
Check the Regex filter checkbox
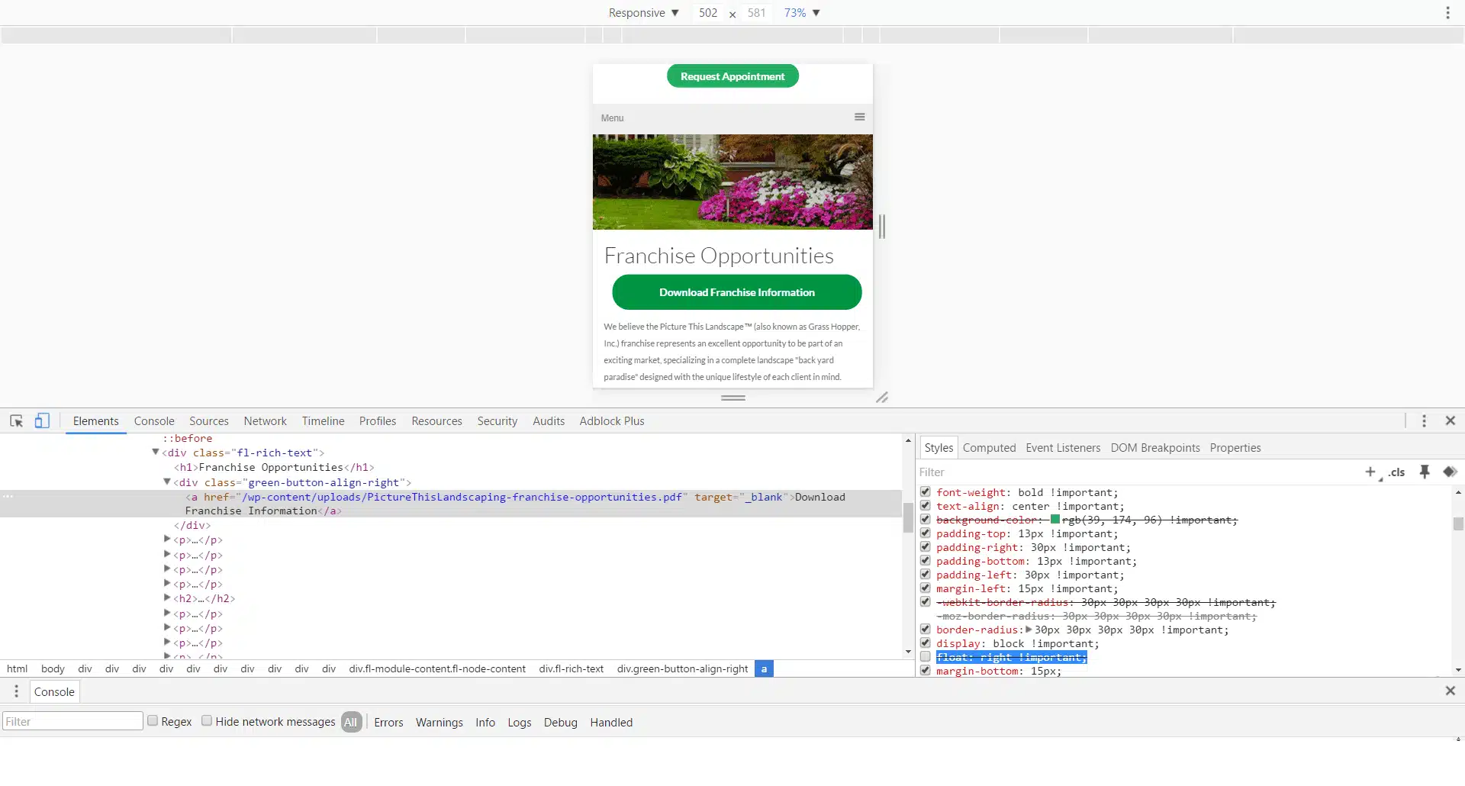[x=153, y=721]
